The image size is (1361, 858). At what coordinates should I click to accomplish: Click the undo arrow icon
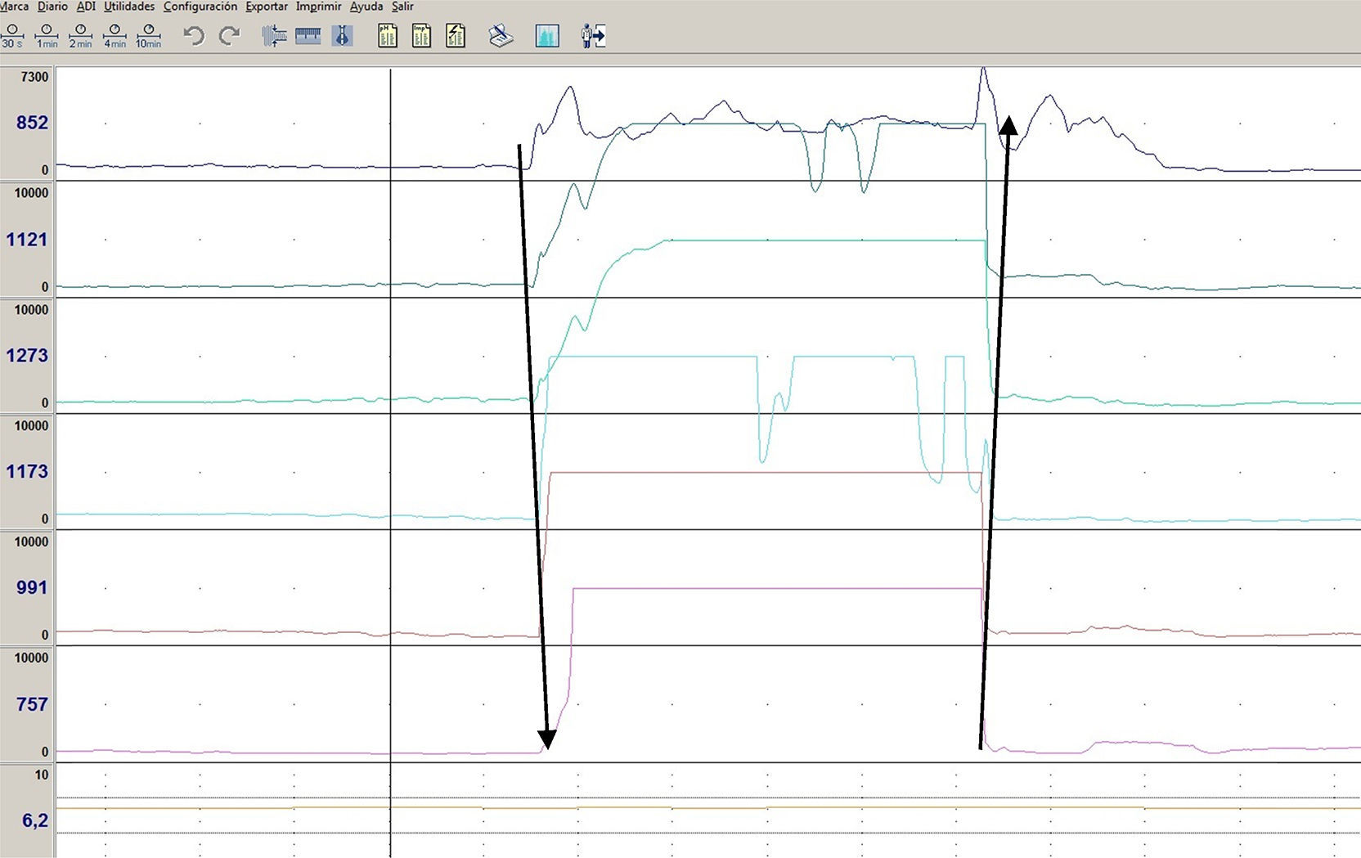click(194, 36)
